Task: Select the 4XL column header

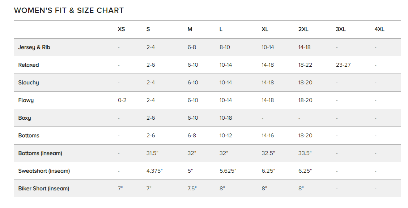Action: click(379, 29)
